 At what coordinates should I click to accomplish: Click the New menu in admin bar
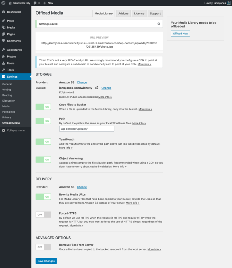coord(48,3)
